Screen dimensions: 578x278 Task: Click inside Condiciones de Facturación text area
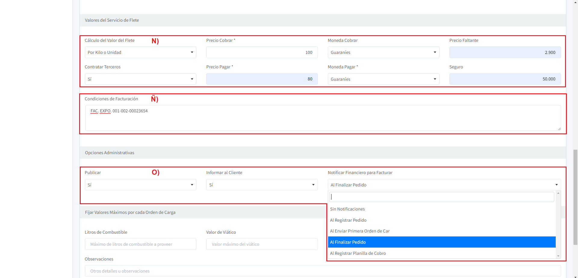tap(323, 118)
